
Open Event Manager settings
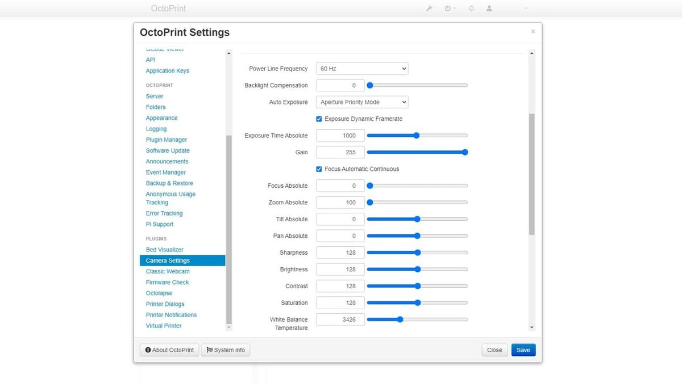click(166, 172)
